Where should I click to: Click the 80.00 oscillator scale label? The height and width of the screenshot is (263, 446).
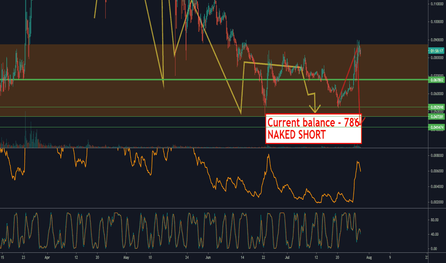435,220
